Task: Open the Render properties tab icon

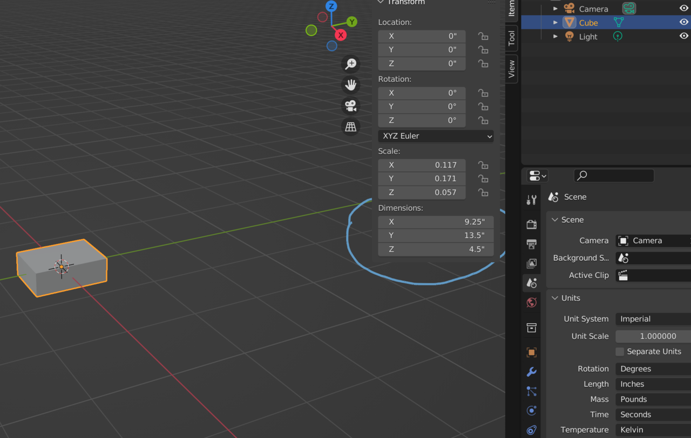Action: pos(531,224)
